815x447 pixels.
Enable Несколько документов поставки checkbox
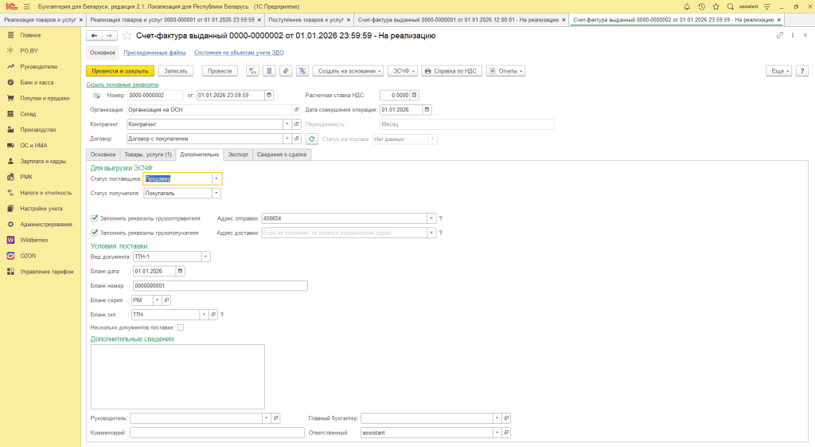click(x=181, y=327)
